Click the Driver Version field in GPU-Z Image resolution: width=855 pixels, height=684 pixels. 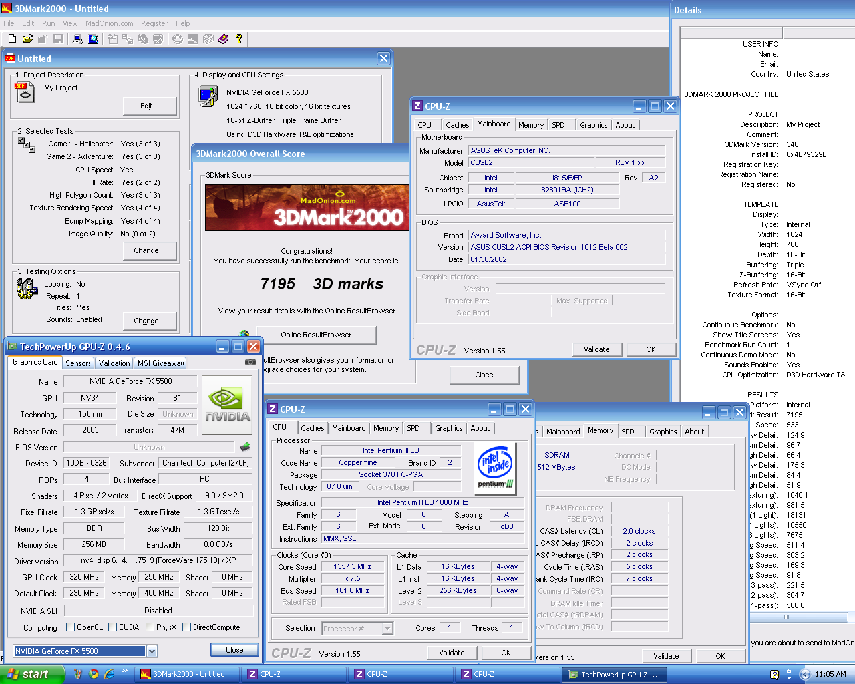(158, 560)
